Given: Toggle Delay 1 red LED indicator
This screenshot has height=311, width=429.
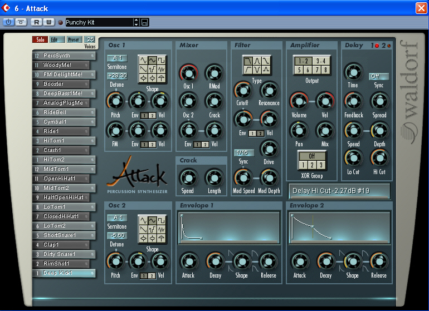Looking at the screenshot, I should point(377,46).
